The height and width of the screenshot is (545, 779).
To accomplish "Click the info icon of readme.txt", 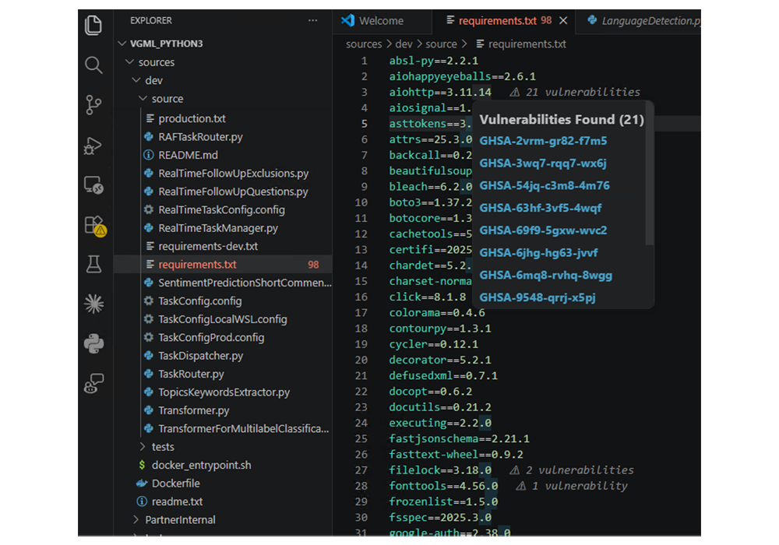I will 142,501.
